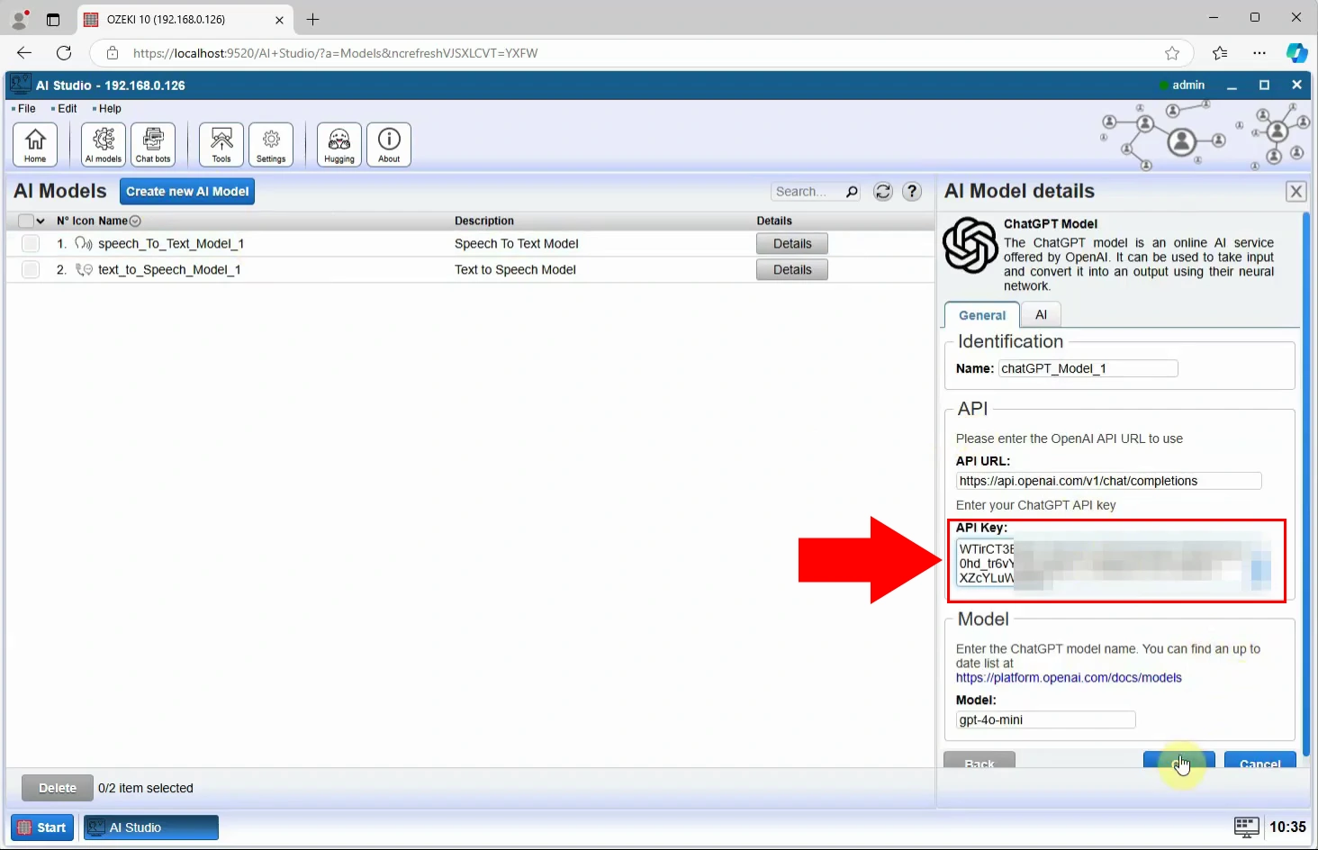Open the Settings gear toolbar icon
The height and width of the screenshot is (850, 1318).
(x=271, y=145)
